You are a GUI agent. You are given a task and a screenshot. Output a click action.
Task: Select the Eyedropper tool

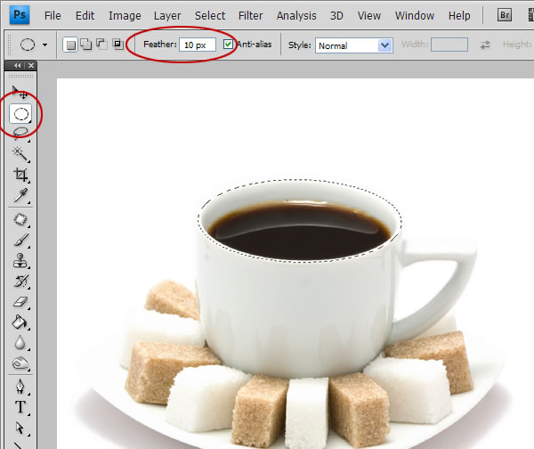click(x=20, y=195)
